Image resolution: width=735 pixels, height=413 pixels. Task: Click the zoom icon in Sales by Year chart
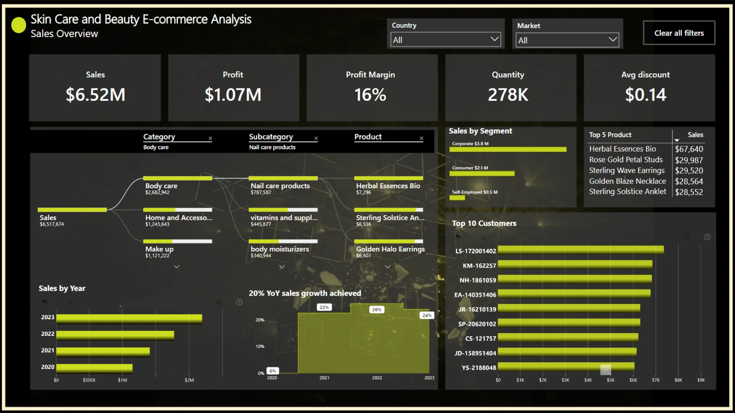(x=69, y=302)
